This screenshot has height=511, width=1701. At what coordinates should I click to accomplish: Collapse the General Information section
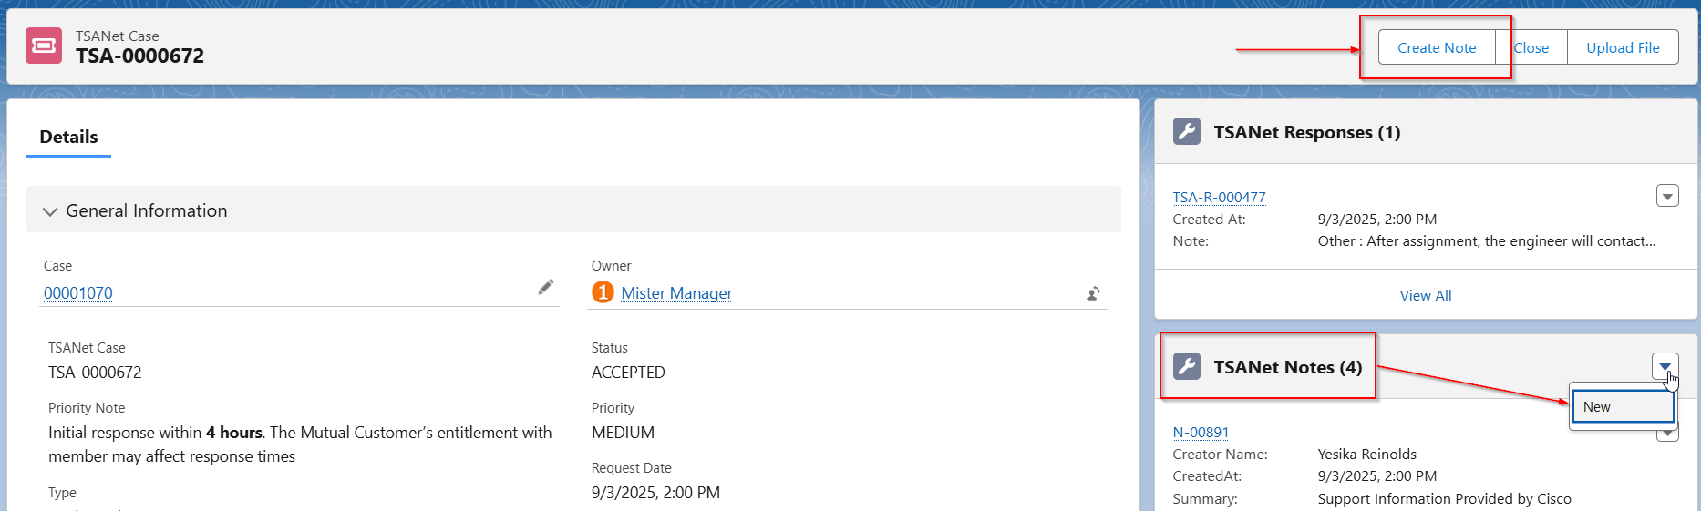50,211
